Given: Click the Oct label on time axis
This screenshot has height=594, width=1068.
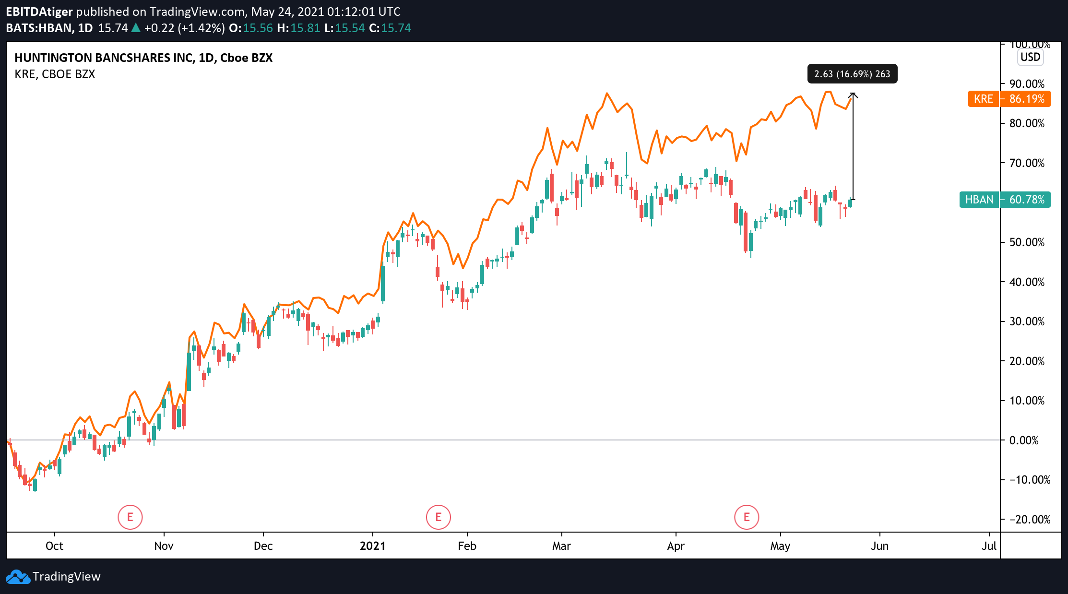Looking at the screenshot, I should click(x=54, y=546).
